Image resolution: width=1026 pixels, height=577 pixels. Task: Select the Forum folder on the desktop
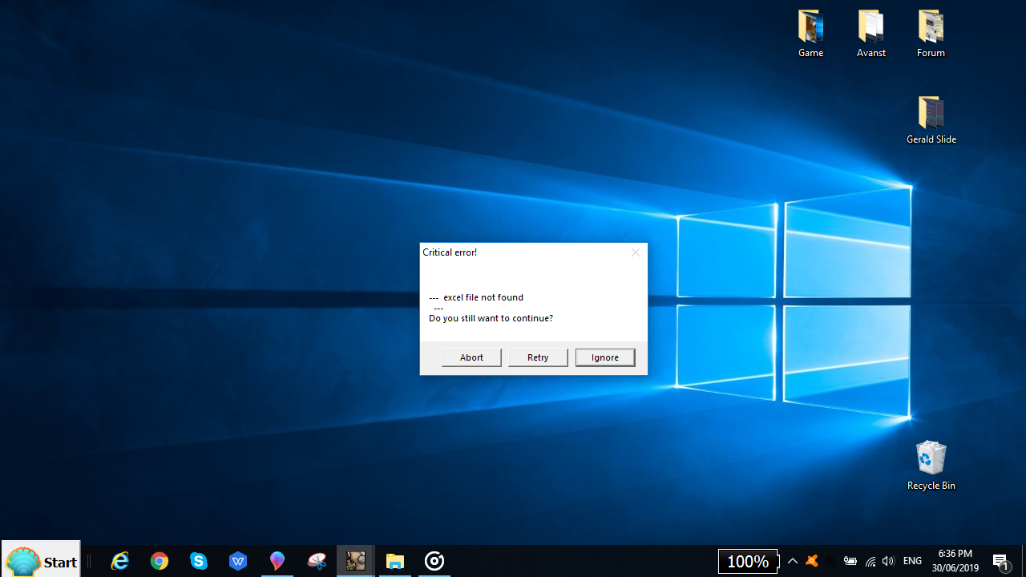[x=931, y=34]
